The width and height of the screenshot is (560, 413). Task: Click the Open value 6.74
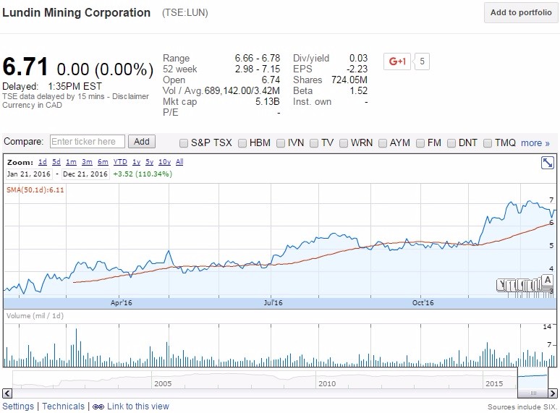(271, 80)
